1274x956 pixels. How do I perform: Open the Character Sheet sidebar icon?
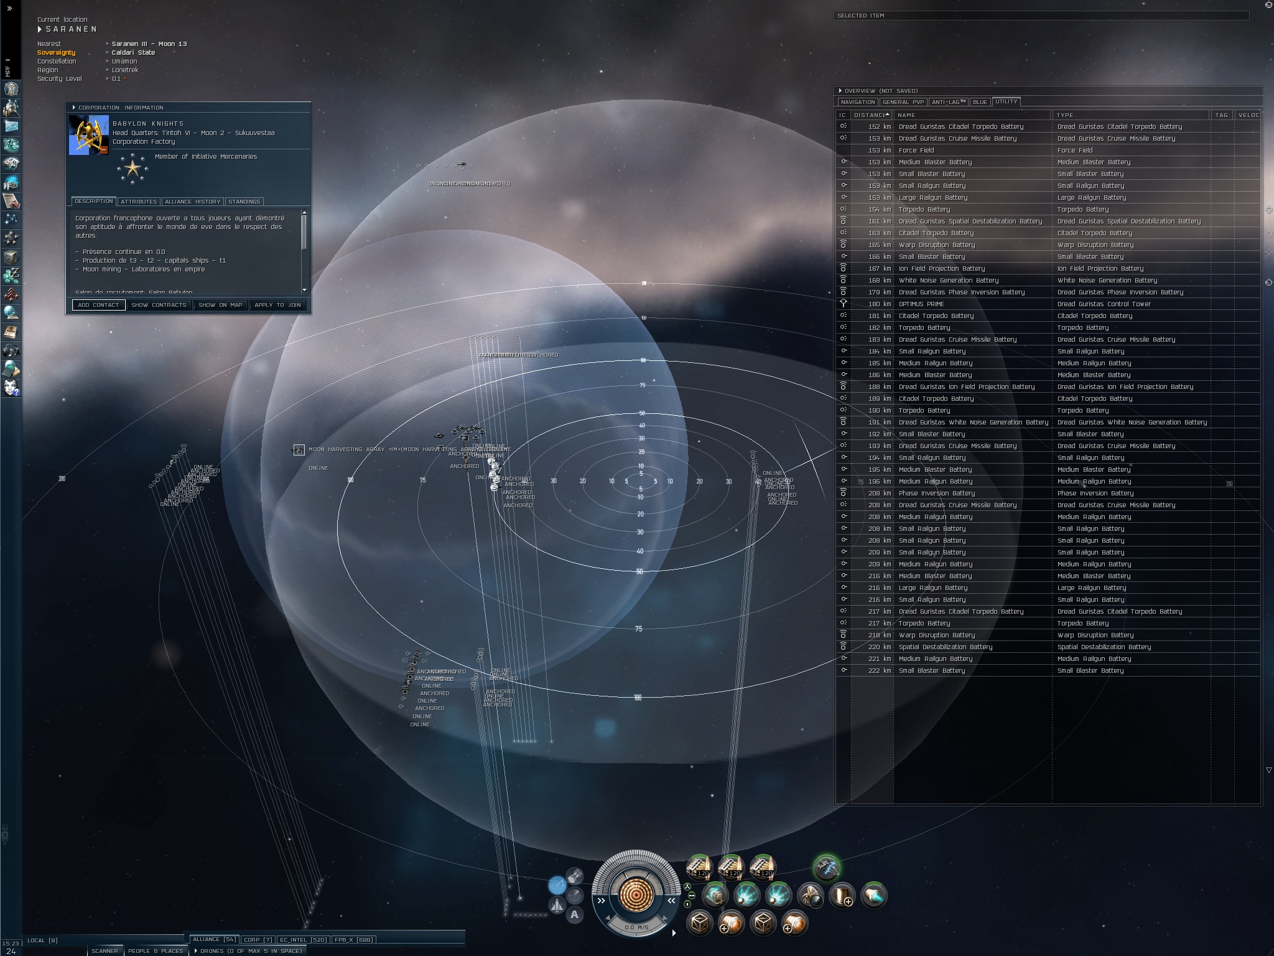coord(11,88)
